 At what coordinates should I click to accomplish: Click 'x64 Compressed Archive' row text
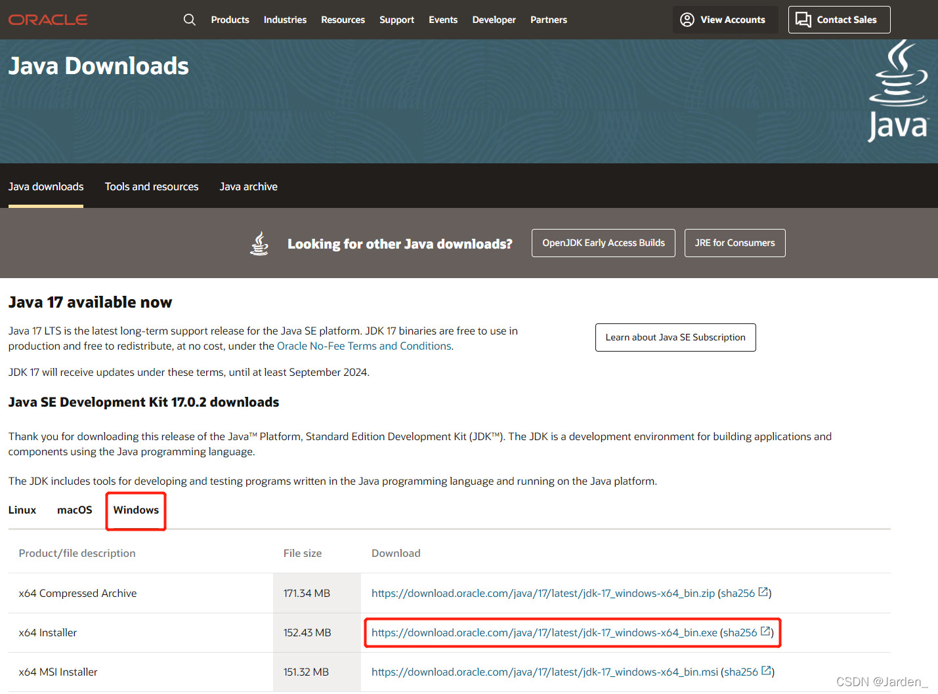pyautogui.click(x=77, y=593)
